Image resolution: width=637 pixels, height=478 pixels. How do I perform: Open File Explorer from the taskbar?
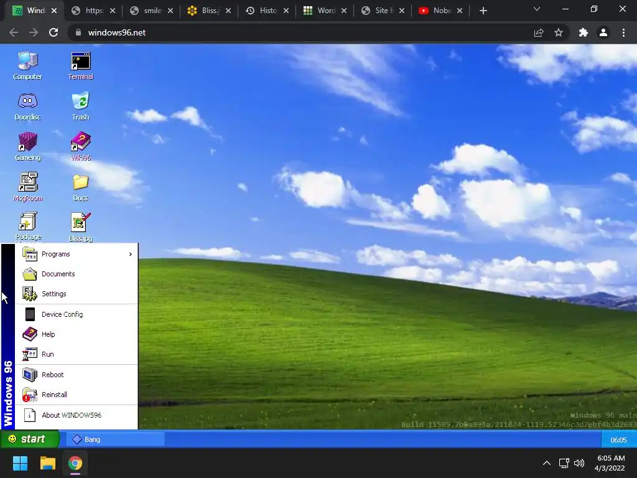pyautogui.click(x=47, y=463)
